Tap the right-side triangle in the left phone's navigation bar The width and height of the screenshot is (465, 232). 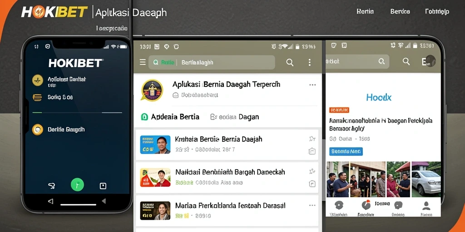coord(104,201)
